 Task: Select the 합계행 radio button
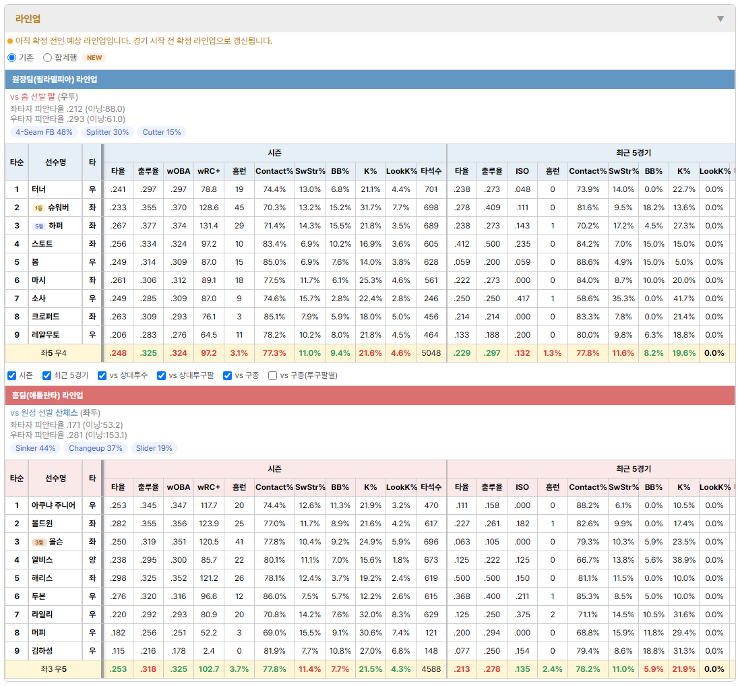47,57
